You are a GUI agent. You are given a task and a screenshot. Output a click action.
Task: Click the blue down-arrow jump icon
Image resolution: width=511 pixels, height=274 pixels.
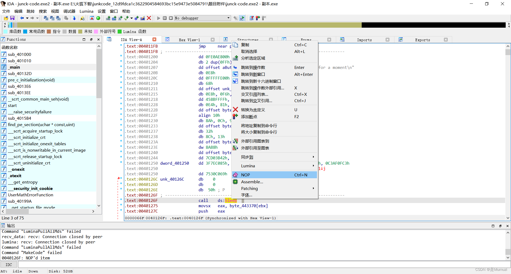coord(74,18)
